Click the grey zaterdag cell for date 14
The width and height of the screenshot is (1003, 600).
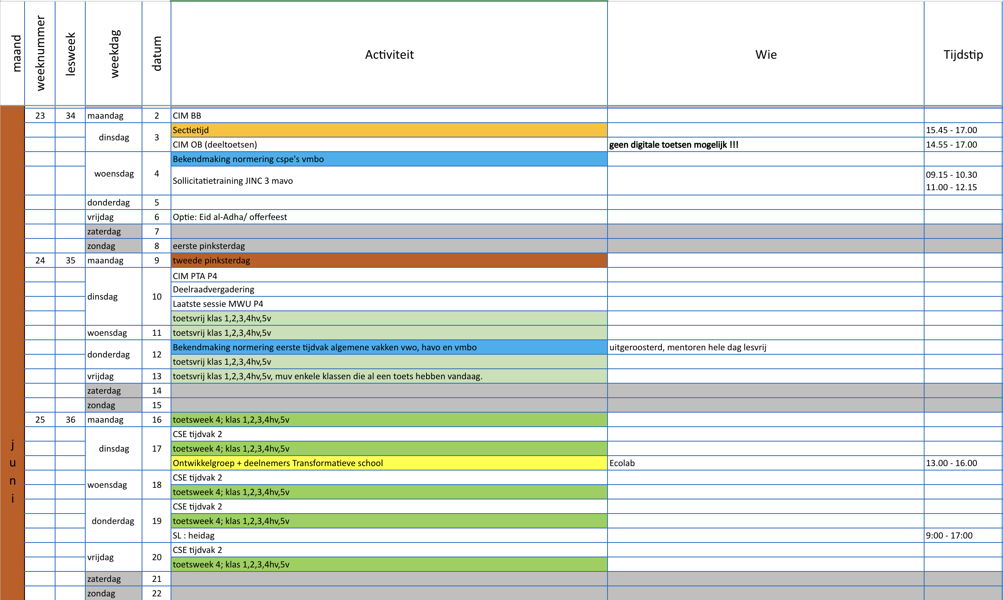click(113, 391)
